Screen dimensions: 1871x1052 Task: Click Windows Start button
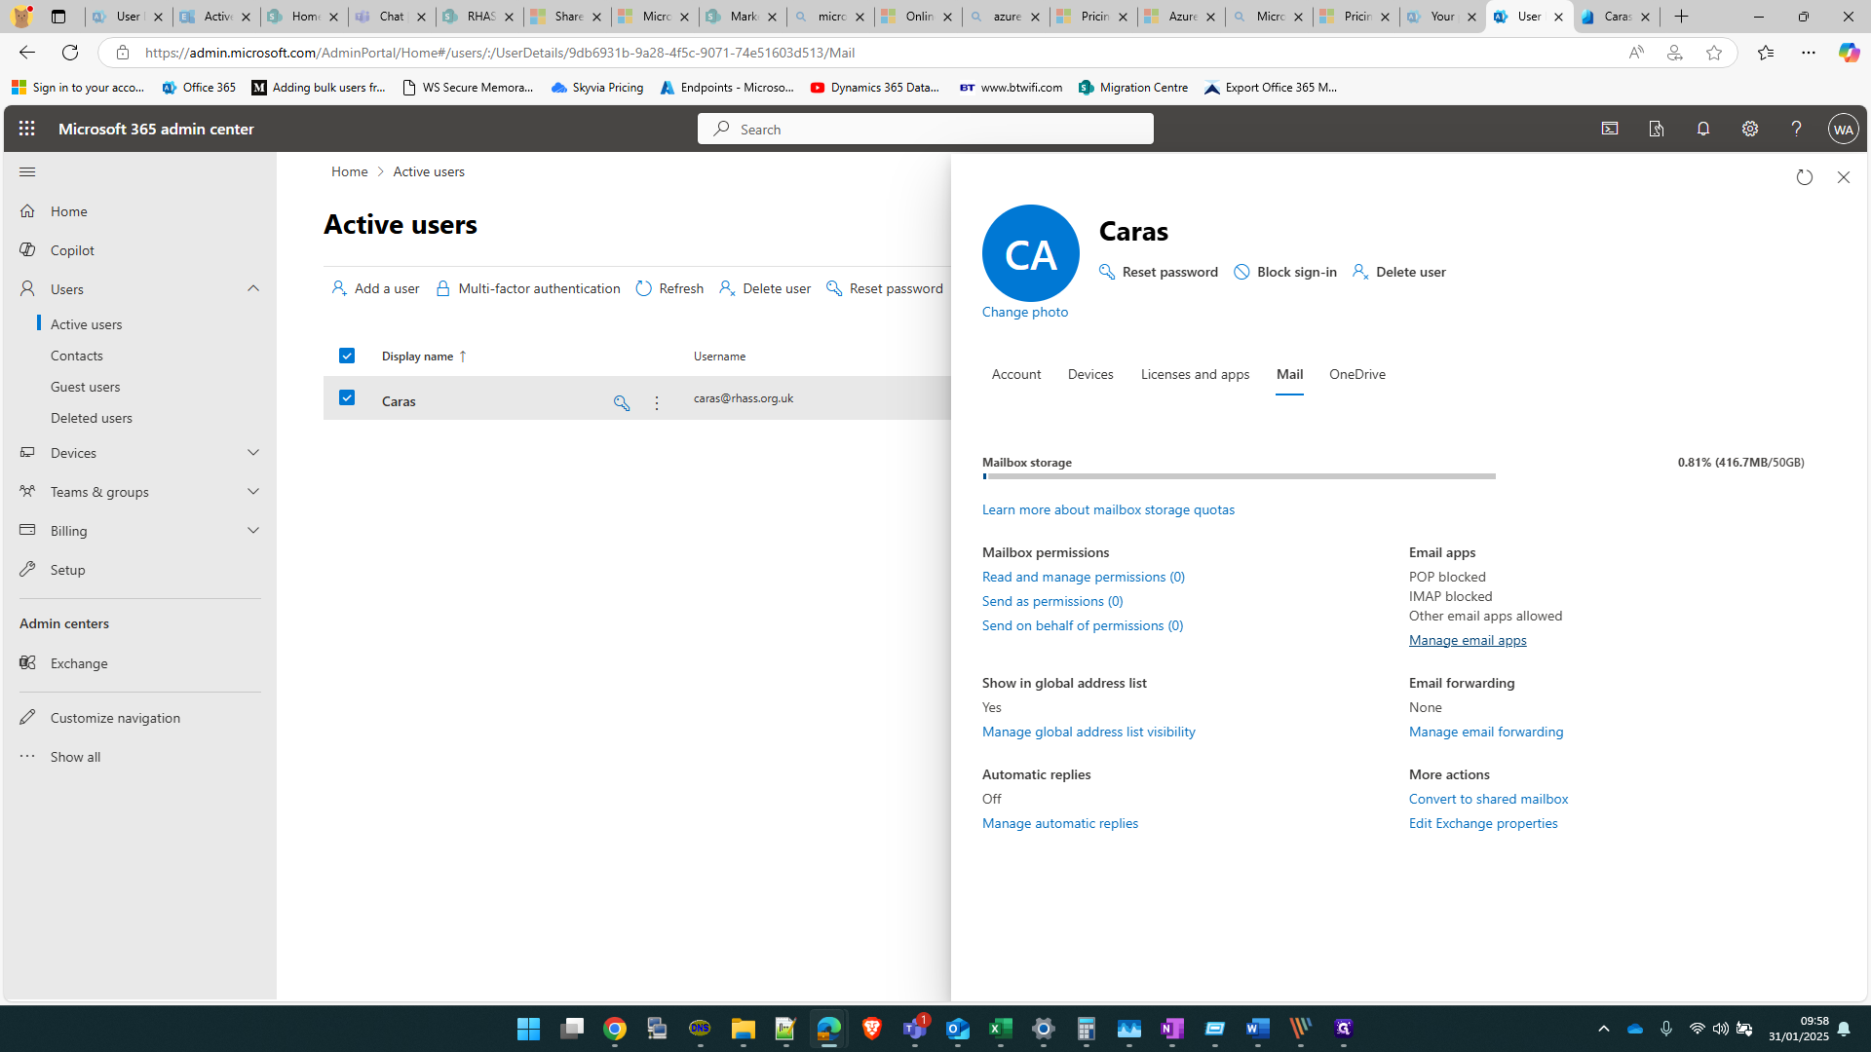tap(528, 1029)
